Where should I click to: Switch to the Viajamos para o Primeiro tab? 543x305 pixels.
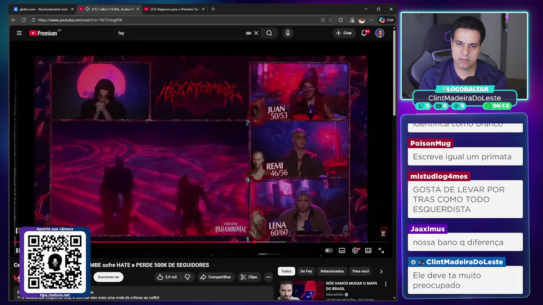(174, 9)
